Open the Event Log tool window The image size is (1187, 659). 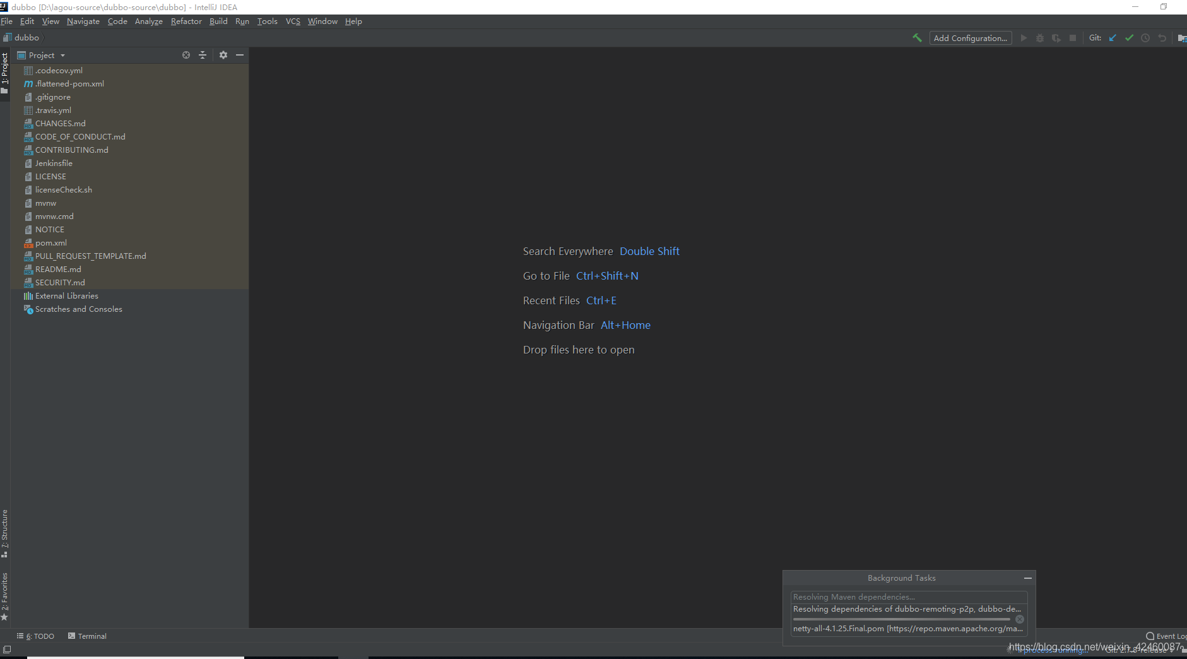1166,636
